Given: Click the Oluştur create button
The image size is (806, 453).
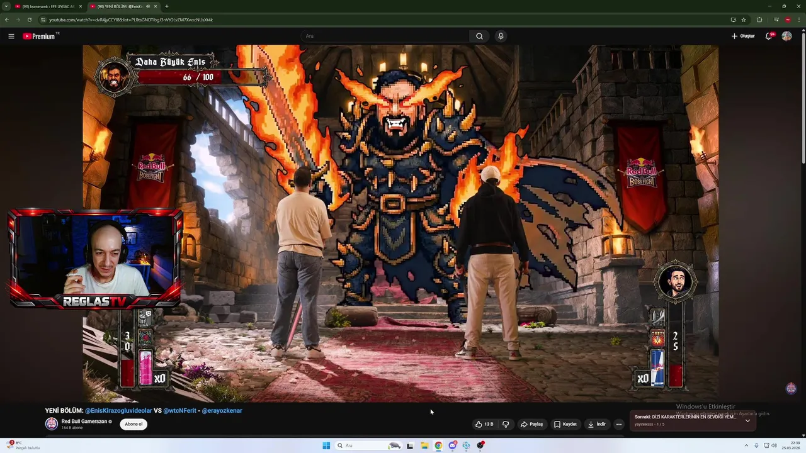Looking at the screenshot, I should click(743, 36).
